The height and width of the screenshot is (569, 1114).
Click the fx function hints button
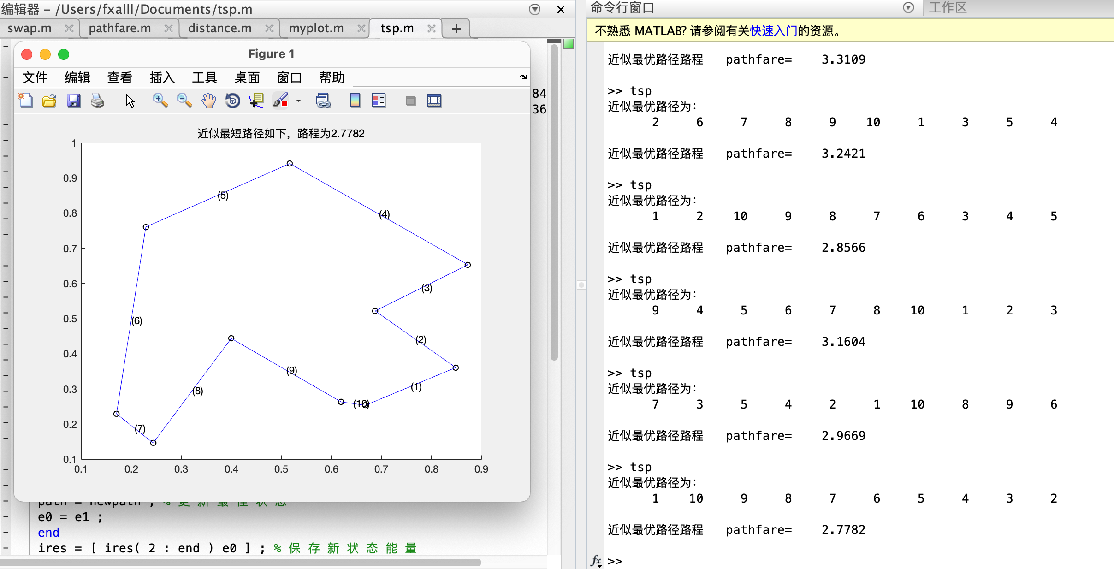click(x=596, y=561)
